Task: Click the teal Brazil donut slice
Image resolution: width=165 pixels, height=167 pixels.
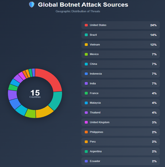Action: (x=56, y=101)
